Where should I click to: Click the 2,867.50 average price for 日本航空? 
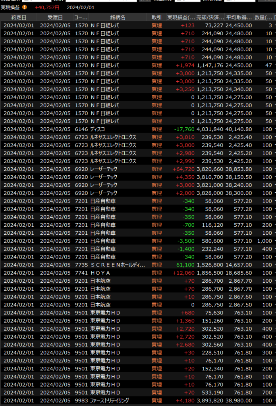click(x=239, y=305)
